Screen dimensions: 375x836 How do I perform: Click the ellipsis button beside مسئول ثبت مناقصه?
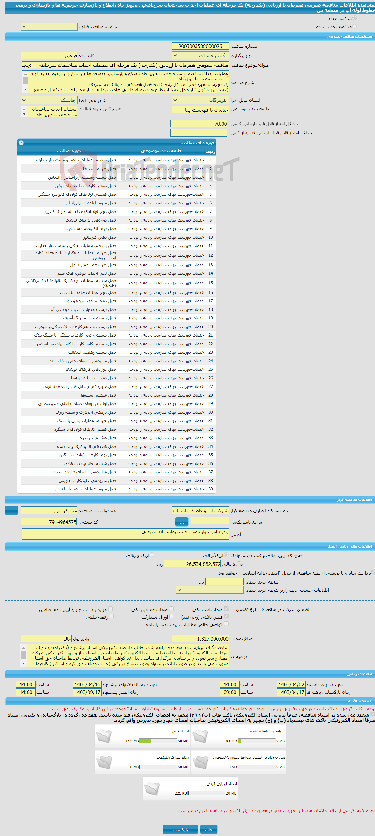(x=11, y=511)
